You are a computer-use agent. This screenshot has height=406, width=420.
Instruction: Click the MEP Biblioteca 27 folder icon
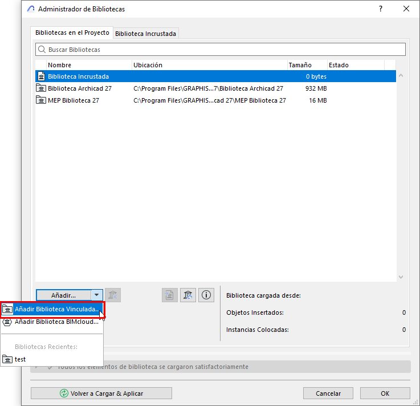pyautogui.click(x=41, y=100)
